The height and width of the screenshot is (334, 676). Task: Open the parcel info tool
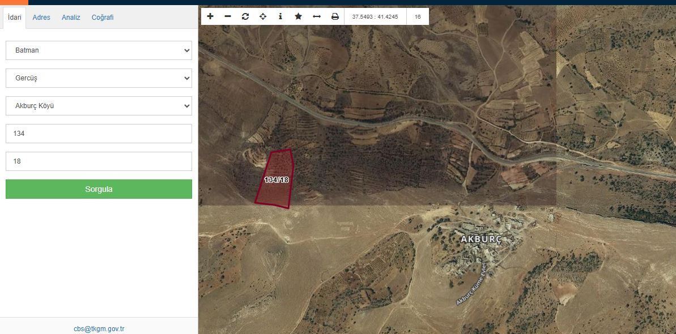click(280, 16)
